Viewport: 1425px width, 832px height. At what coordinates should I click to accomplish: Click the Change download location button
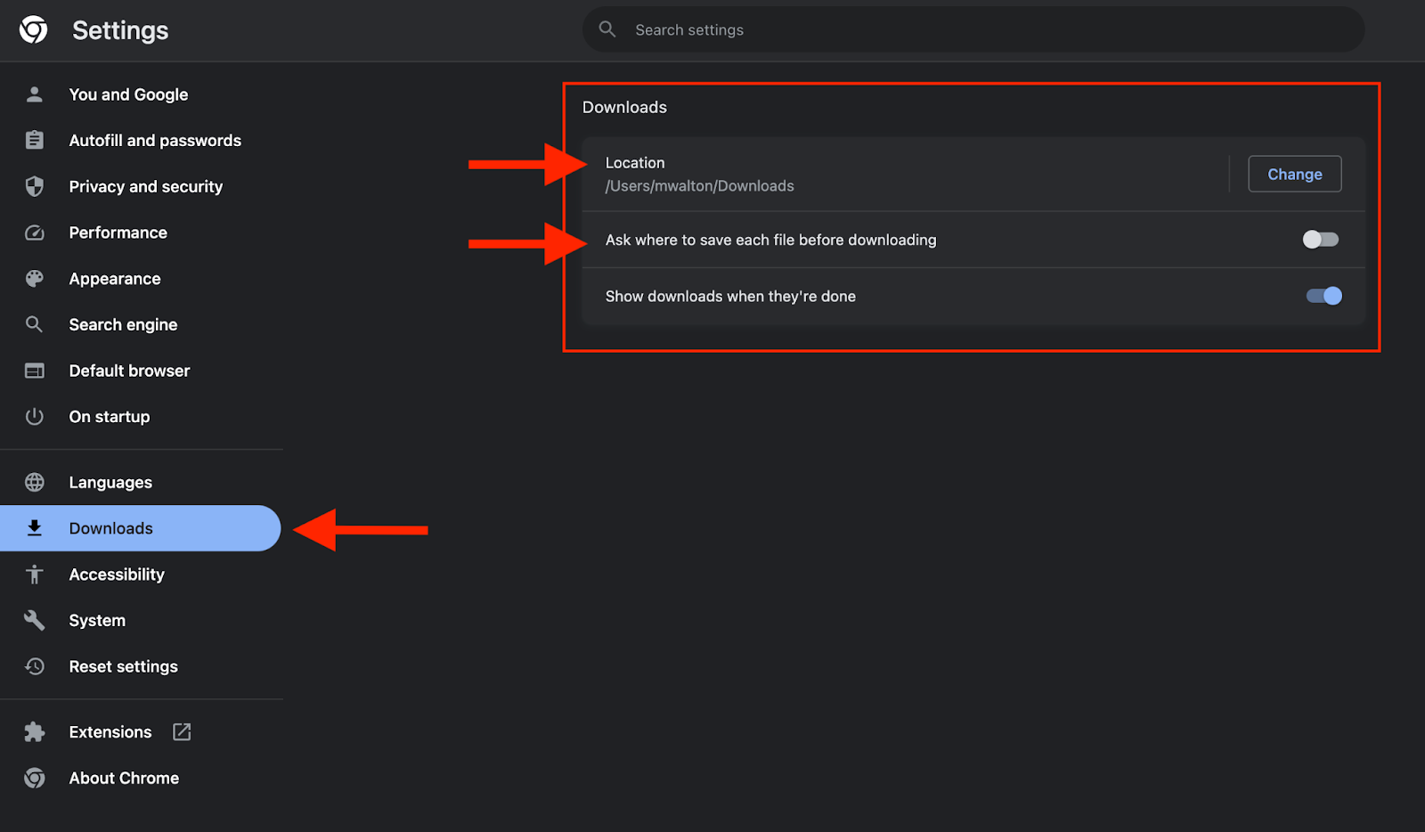click(1295, 174)
